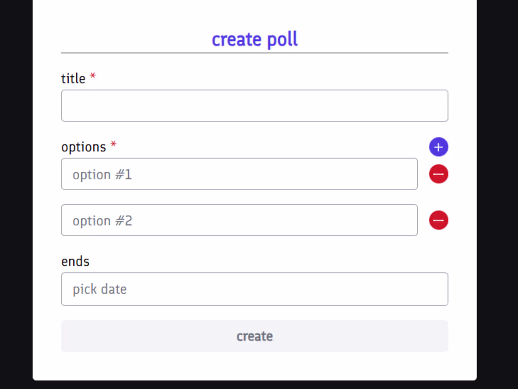The image size is (518, 389).
Task: Click the ends label above the date field
Action: (x=75, y=261)
